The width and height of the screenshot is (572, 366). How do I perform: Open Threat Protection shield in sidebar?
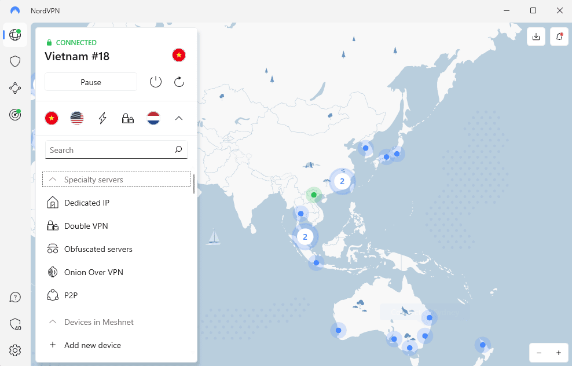[x=15, y=61]
